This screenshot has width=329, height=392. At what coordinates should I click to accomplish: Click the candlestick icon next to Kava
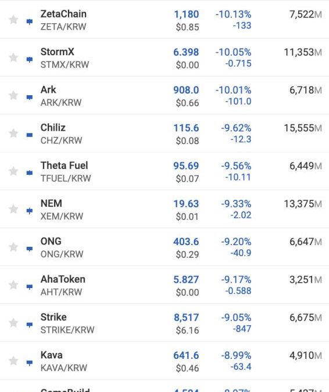[x=30, y=362]
